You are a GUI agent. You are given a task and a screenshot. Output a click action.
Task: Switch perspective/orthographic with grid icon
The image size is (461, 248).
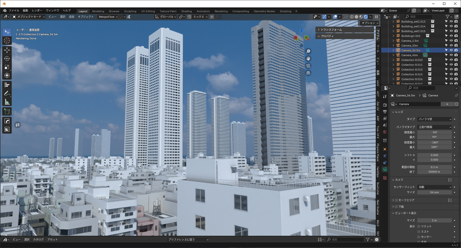coord(308,73)
